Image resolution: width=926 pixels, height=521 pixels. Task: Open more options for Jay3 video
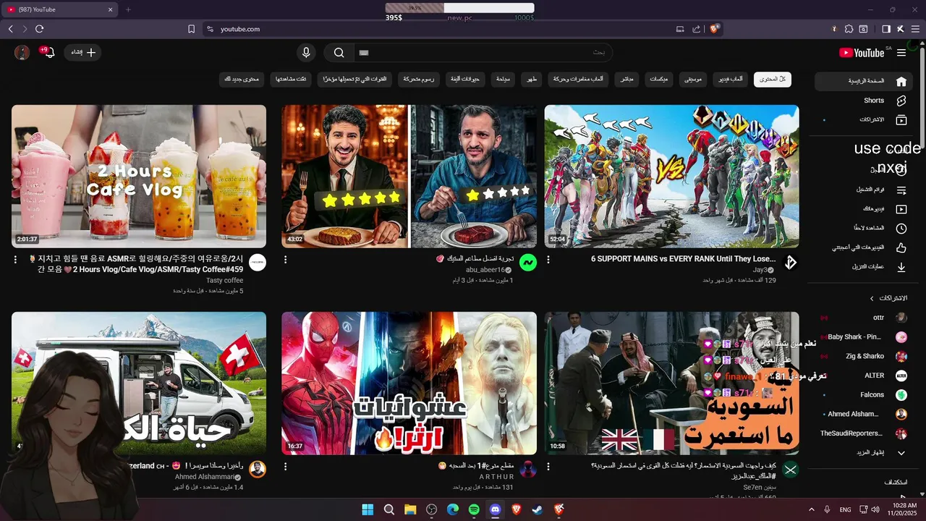click(x=548, y=259)
